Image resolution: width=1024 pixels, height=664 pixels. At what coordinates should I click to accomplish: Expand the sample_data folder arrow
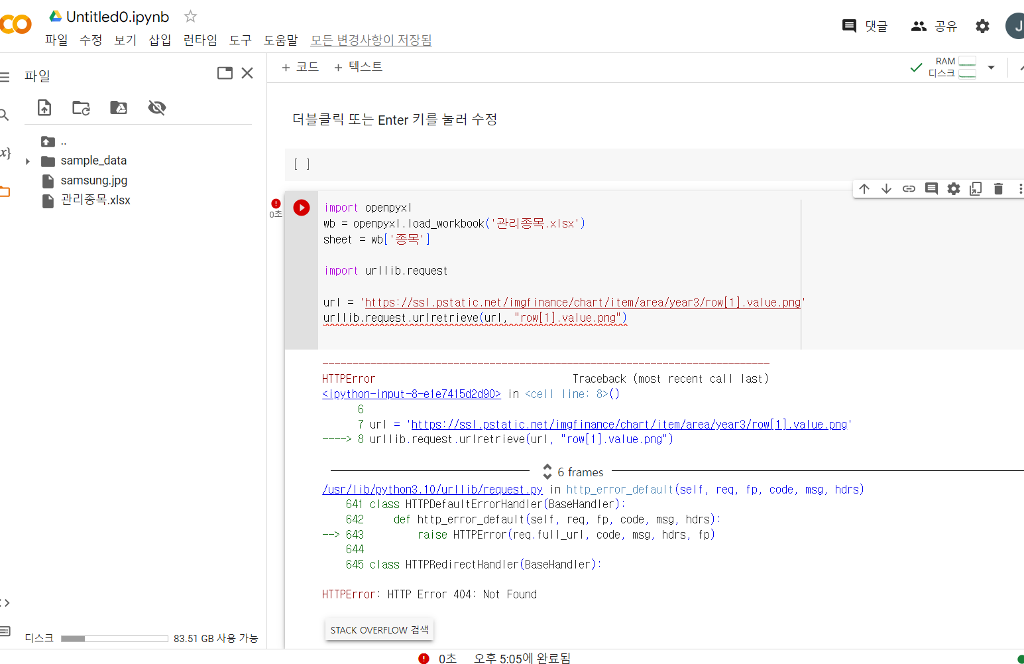pos(27,161)
